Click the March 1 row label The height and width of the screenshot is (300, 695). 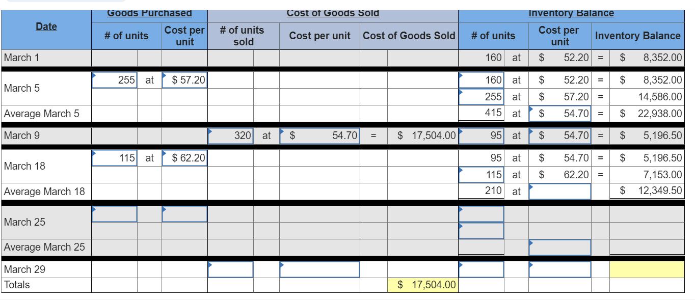[22, 58]
